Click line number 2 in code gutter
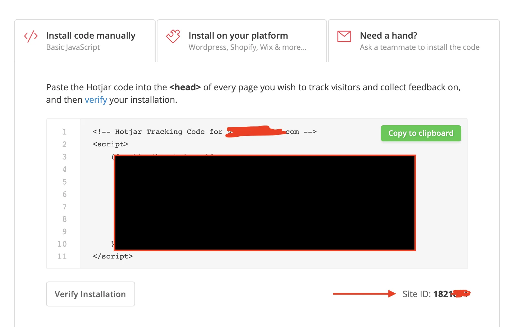This screenshot has width=511, height=327. coord(64,144)
